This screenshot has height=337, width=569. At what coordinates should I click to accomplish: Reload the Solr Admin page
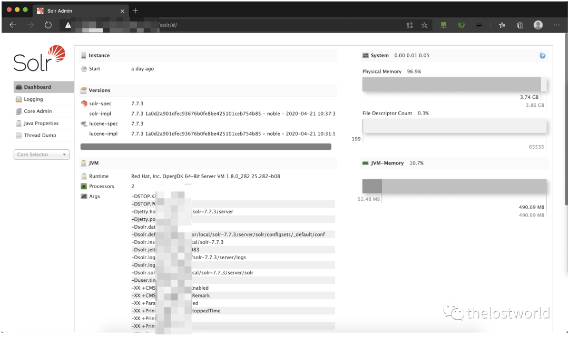point(48,25)
